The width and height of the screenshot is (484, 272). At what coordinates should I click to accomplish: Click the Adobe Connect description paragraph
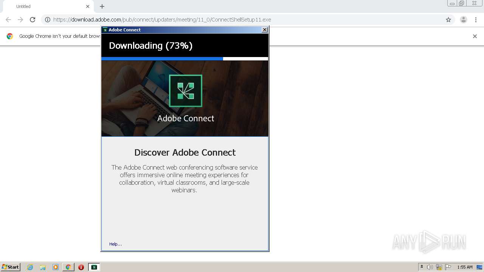[x=185, y=179]
